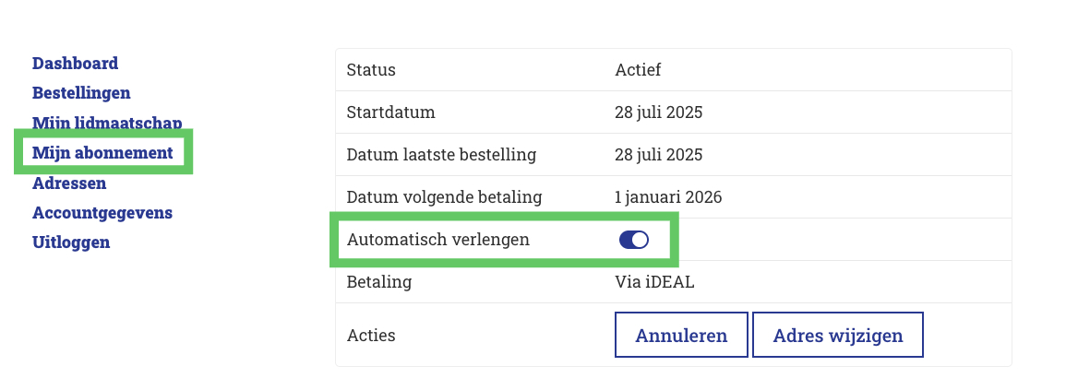Select the 1 januari 2026 date value
Viewport: 1066px width, 390px height.
coord(668,197)
